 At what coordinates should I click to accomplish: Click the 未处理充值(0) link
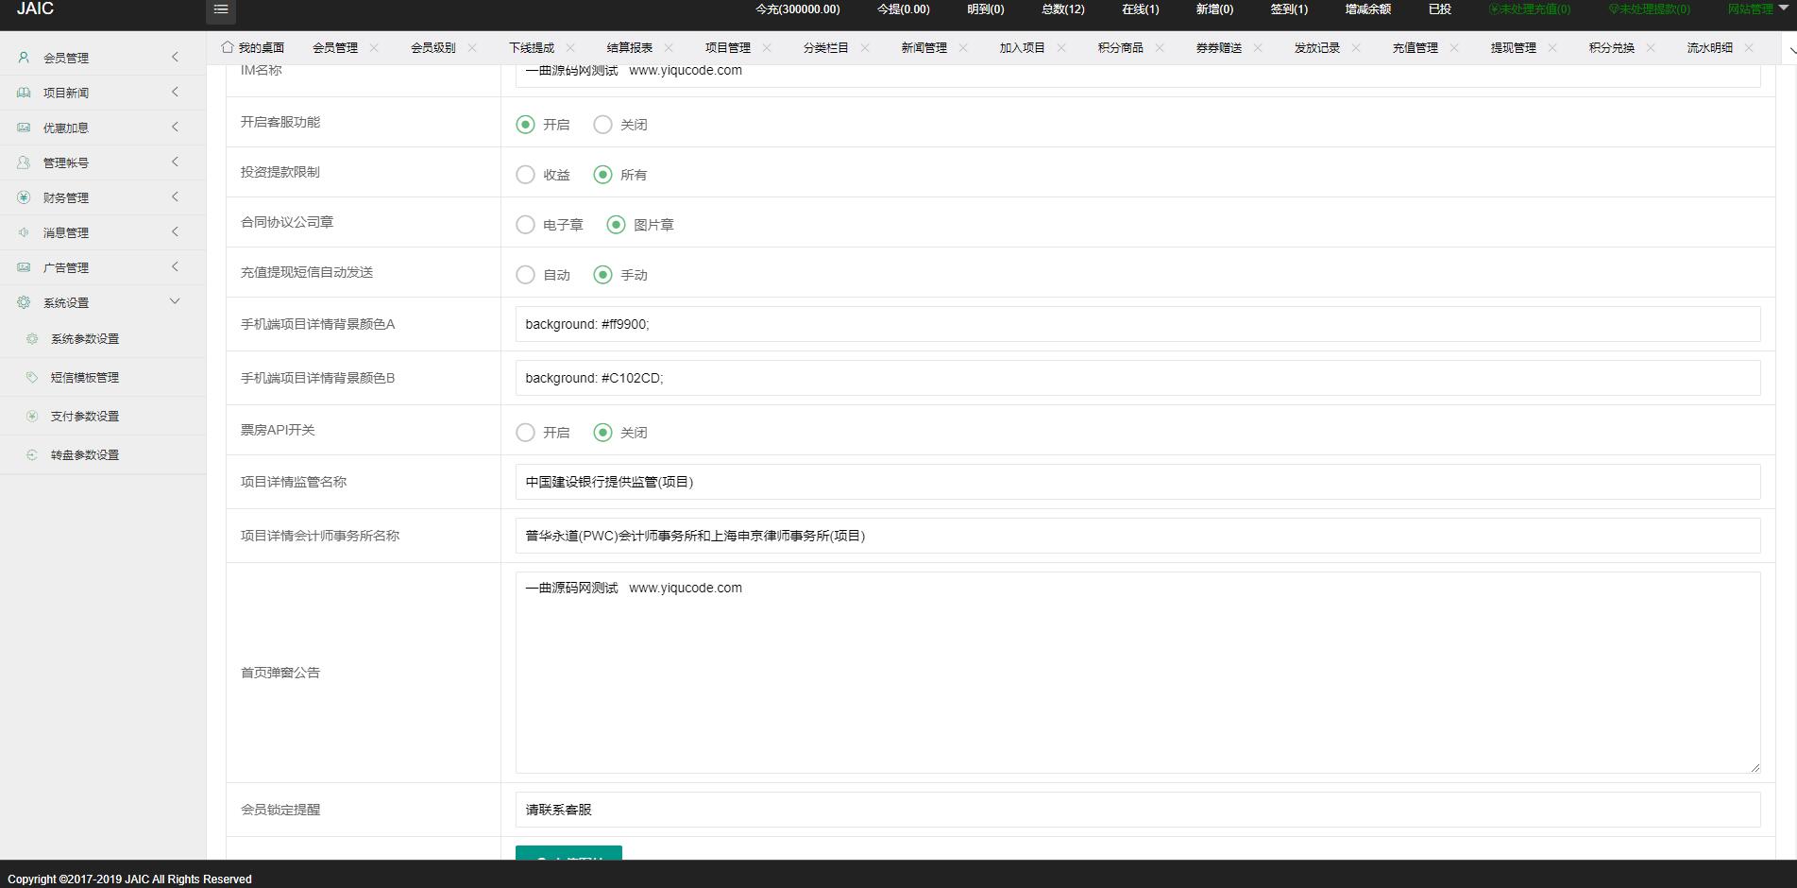[x=1530, y=9]
